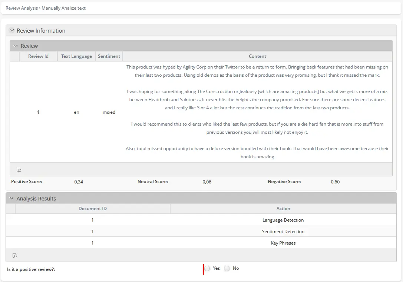Select No for positive review
The image size is (403, 282).
227,268
